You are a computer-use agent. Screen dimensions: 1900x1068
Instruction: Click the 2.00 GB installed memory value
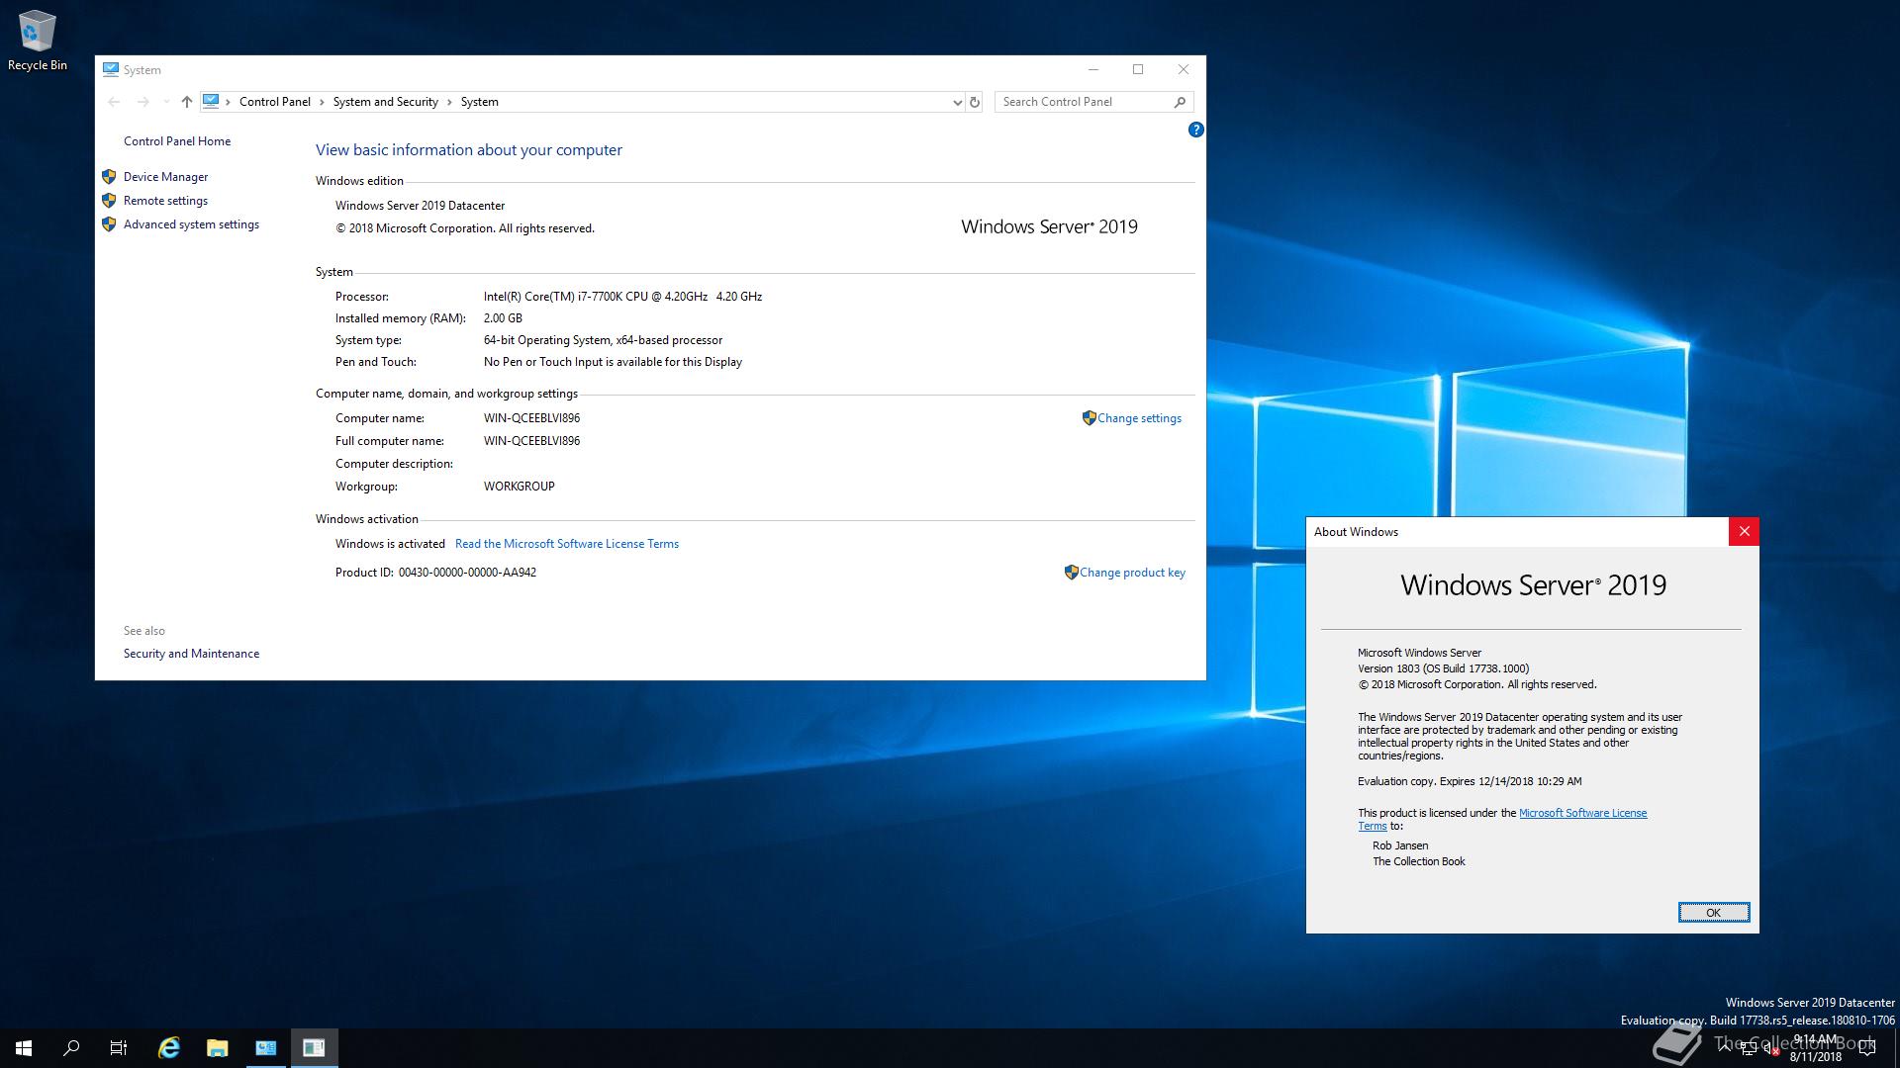click(x=503, y=318)
